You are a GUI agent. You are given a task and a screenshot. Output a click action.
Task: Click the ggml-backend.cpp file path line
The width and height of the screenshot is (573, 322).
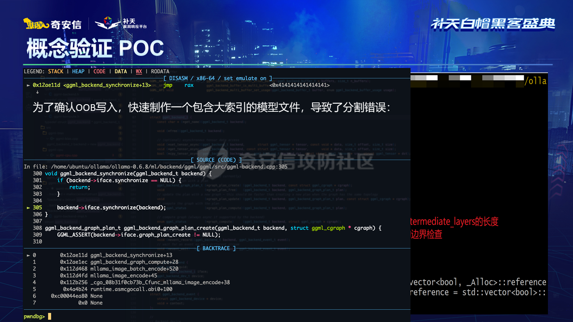pyautogui.click(x=156, y=167)
